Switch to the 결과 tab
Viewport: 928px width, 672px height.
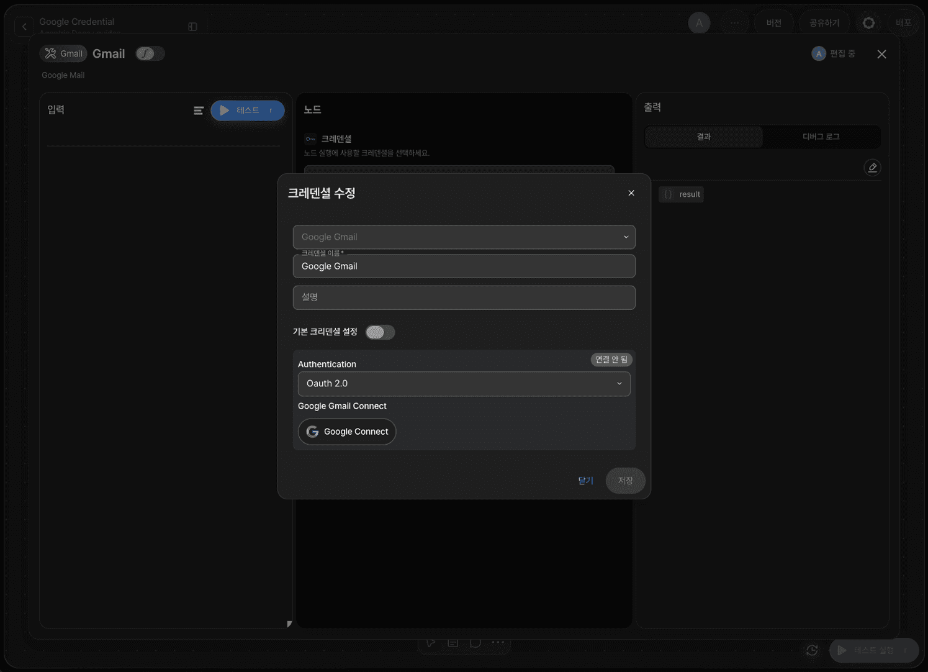[704, 137]
